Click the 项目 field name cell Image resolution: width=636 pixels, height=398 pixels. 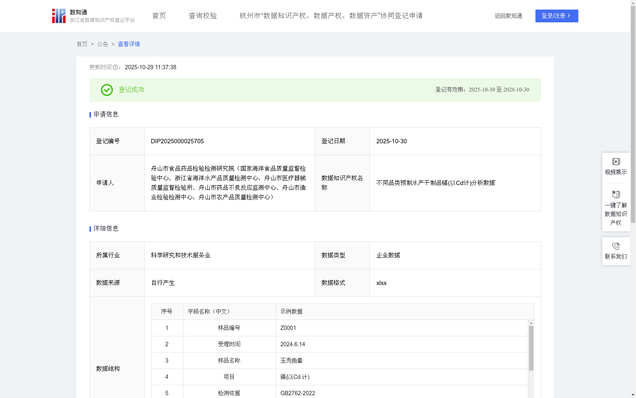[x=229, y=377]
